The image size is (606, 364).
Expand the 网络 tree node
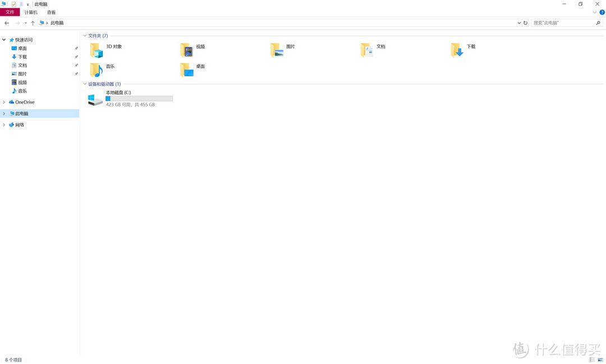(4, 124)
